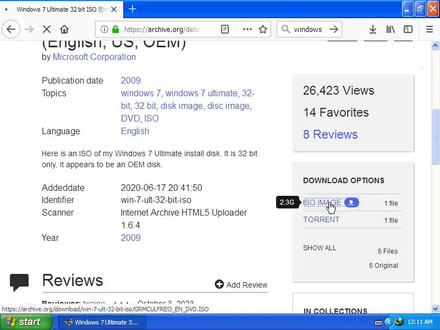Viewport: 440px width, 330px height.
Task: Click the 26,423 Views text
Action: 338,90
